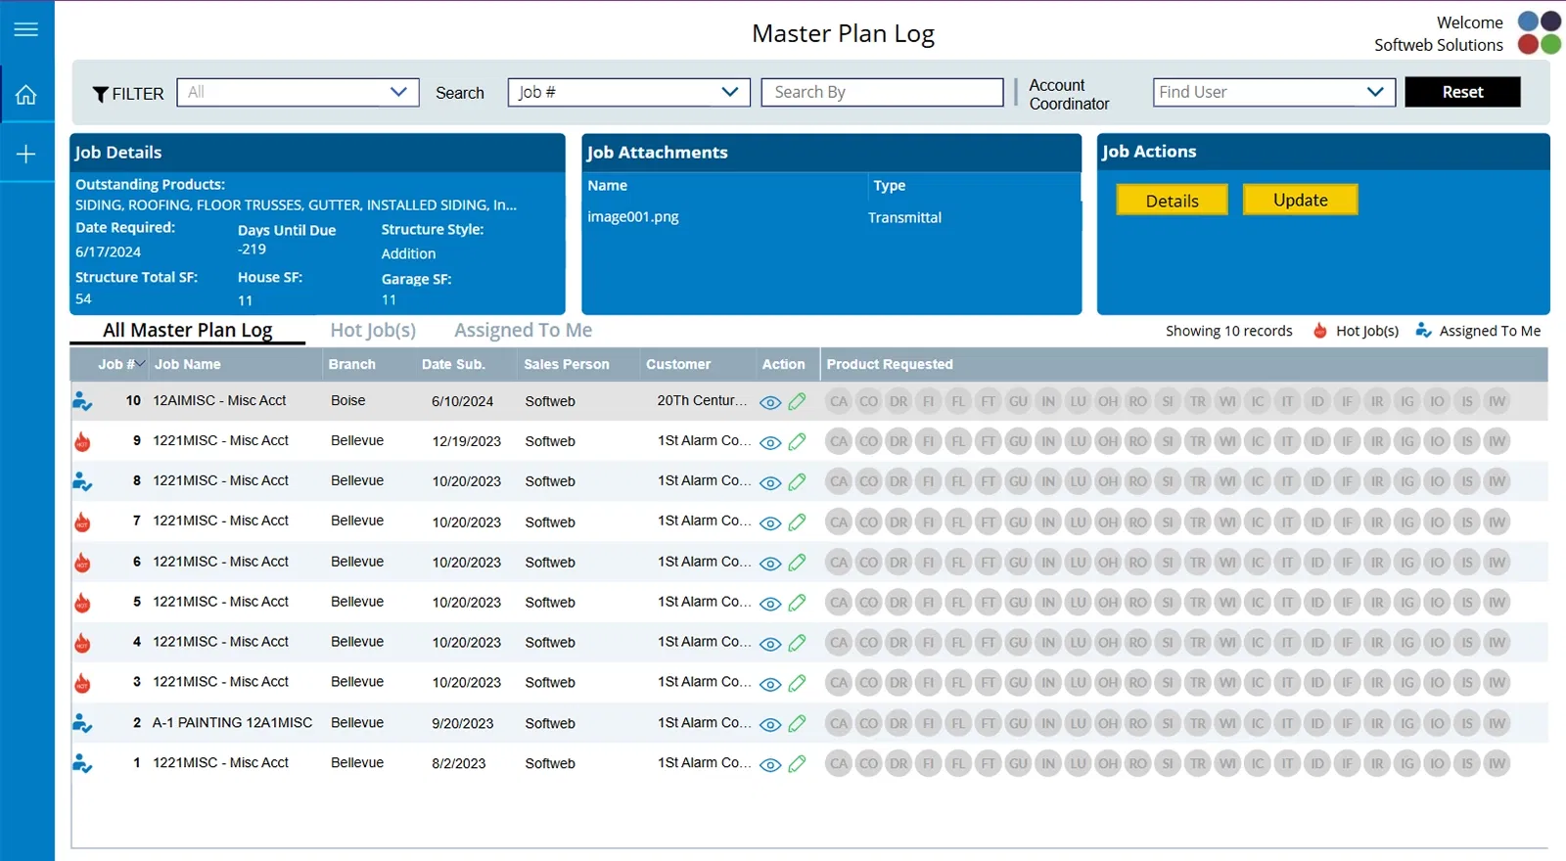1566x861 pixels.
Task: View job 9 using the eye icon
Action: coord(770,442)
